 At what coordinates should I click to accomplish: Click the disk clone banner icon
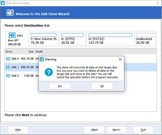pyautogui.click(x=10, y=13)
